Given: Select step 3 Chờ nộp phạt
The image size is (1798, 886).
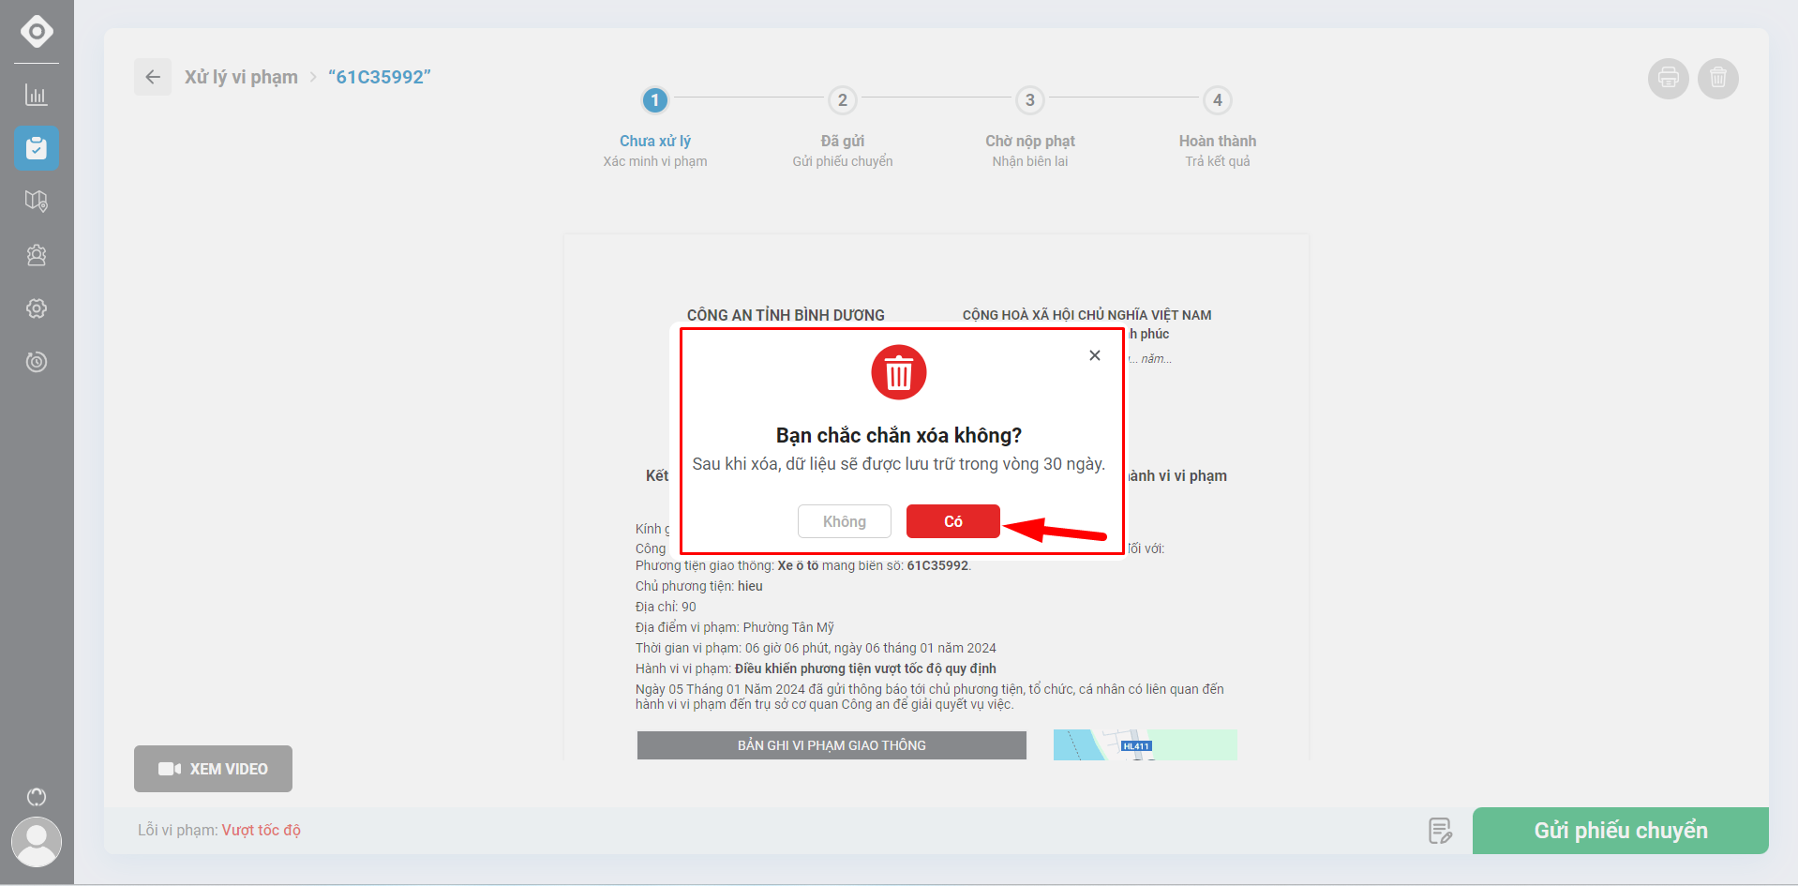Looking at the screenshot, I should (x=1030, y=100).
